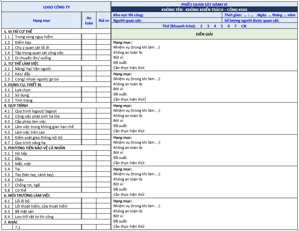
Task: Select the DIỄN GIẢI header cell
Action: pos(204,34)
